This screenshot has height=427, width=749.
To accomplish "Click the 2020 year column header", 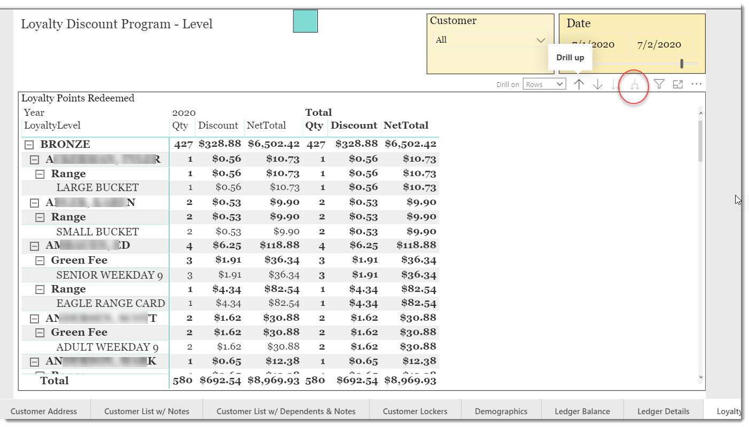I will tap(184, 113).
